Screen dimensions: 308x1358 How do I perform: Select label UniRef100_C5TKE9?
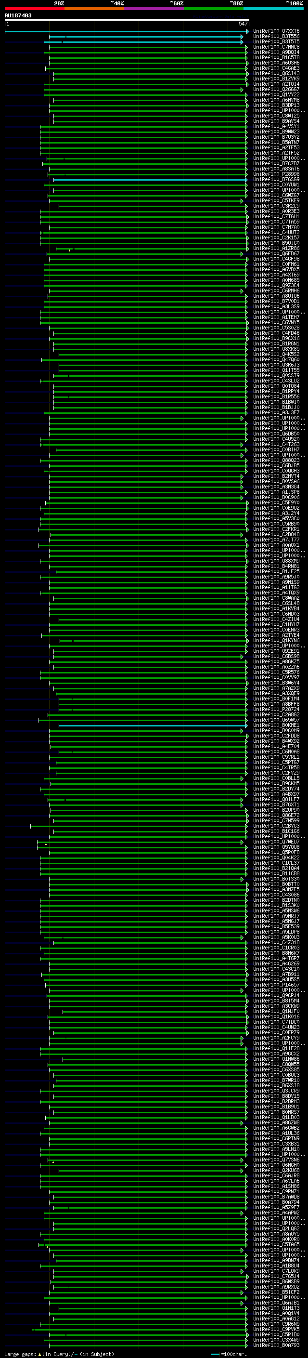(276, 200)
